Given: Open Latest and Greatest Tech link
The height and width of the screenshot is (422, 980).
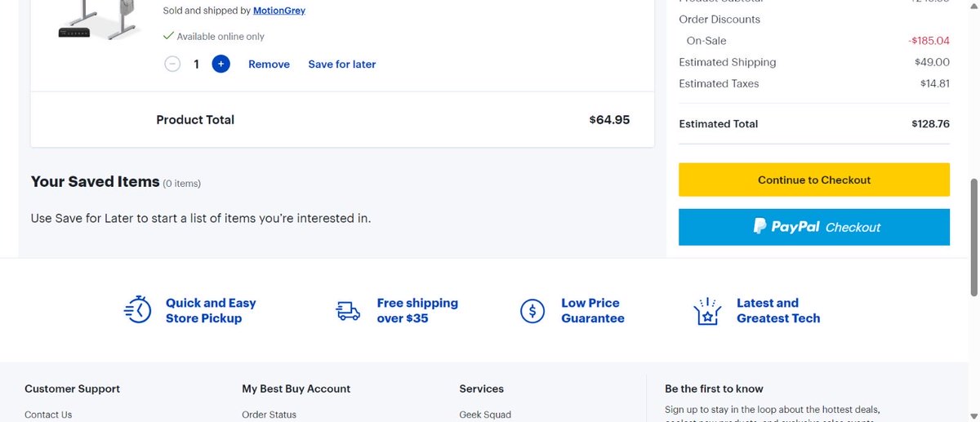Looking at the screenshot, I should pyautogui.click(x=778, y=310).
